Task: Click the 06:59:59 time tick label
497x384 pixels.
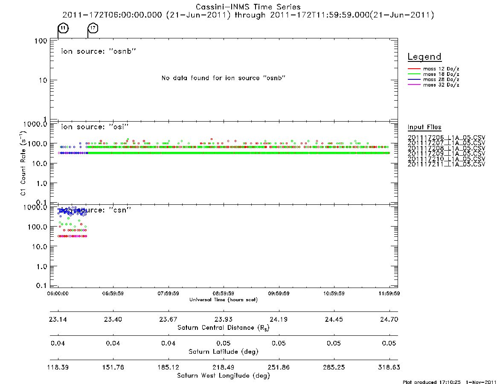Action: pos(113,294)
